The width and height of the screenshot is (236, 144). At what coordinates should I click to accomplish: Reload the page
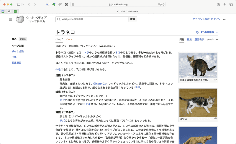click(x=163, y=4)
